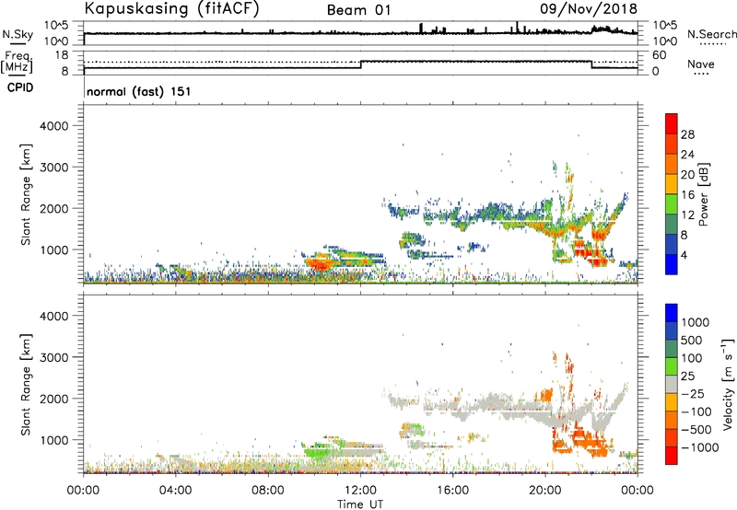Click the red bottom of the velocity colorbar
Image resolution: width=737 pixels, height=510 pixels.
point(672,456)
